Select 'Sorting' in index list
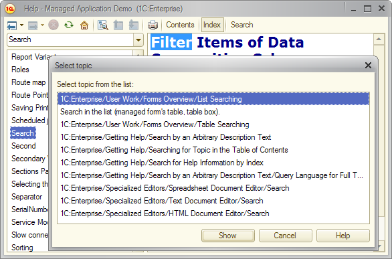 22,248
